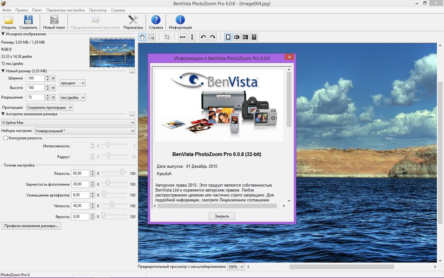This screenshot has height=278, width=444.
Task: Adjust the Уменьшение артефактов slider
Action: [104, 194]
